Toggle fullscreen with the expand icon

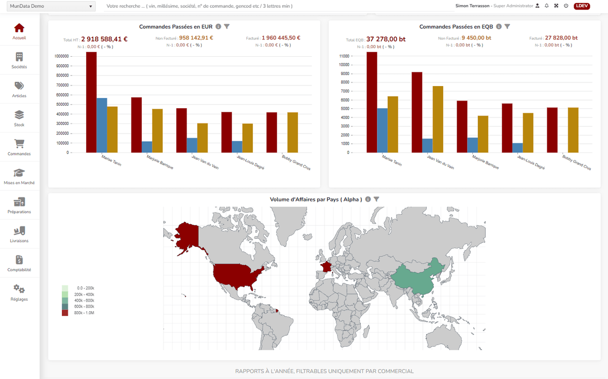[x=556, y=6]
